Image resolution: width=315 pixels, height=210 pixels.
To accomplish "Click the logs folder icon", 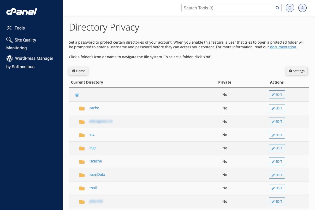I will tap(82, 148).
